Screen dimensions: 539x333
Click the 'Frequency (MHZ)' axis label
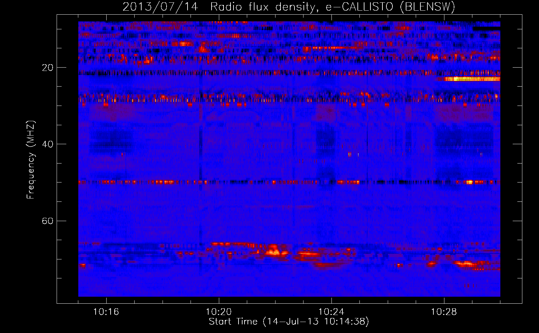[30, 160]
